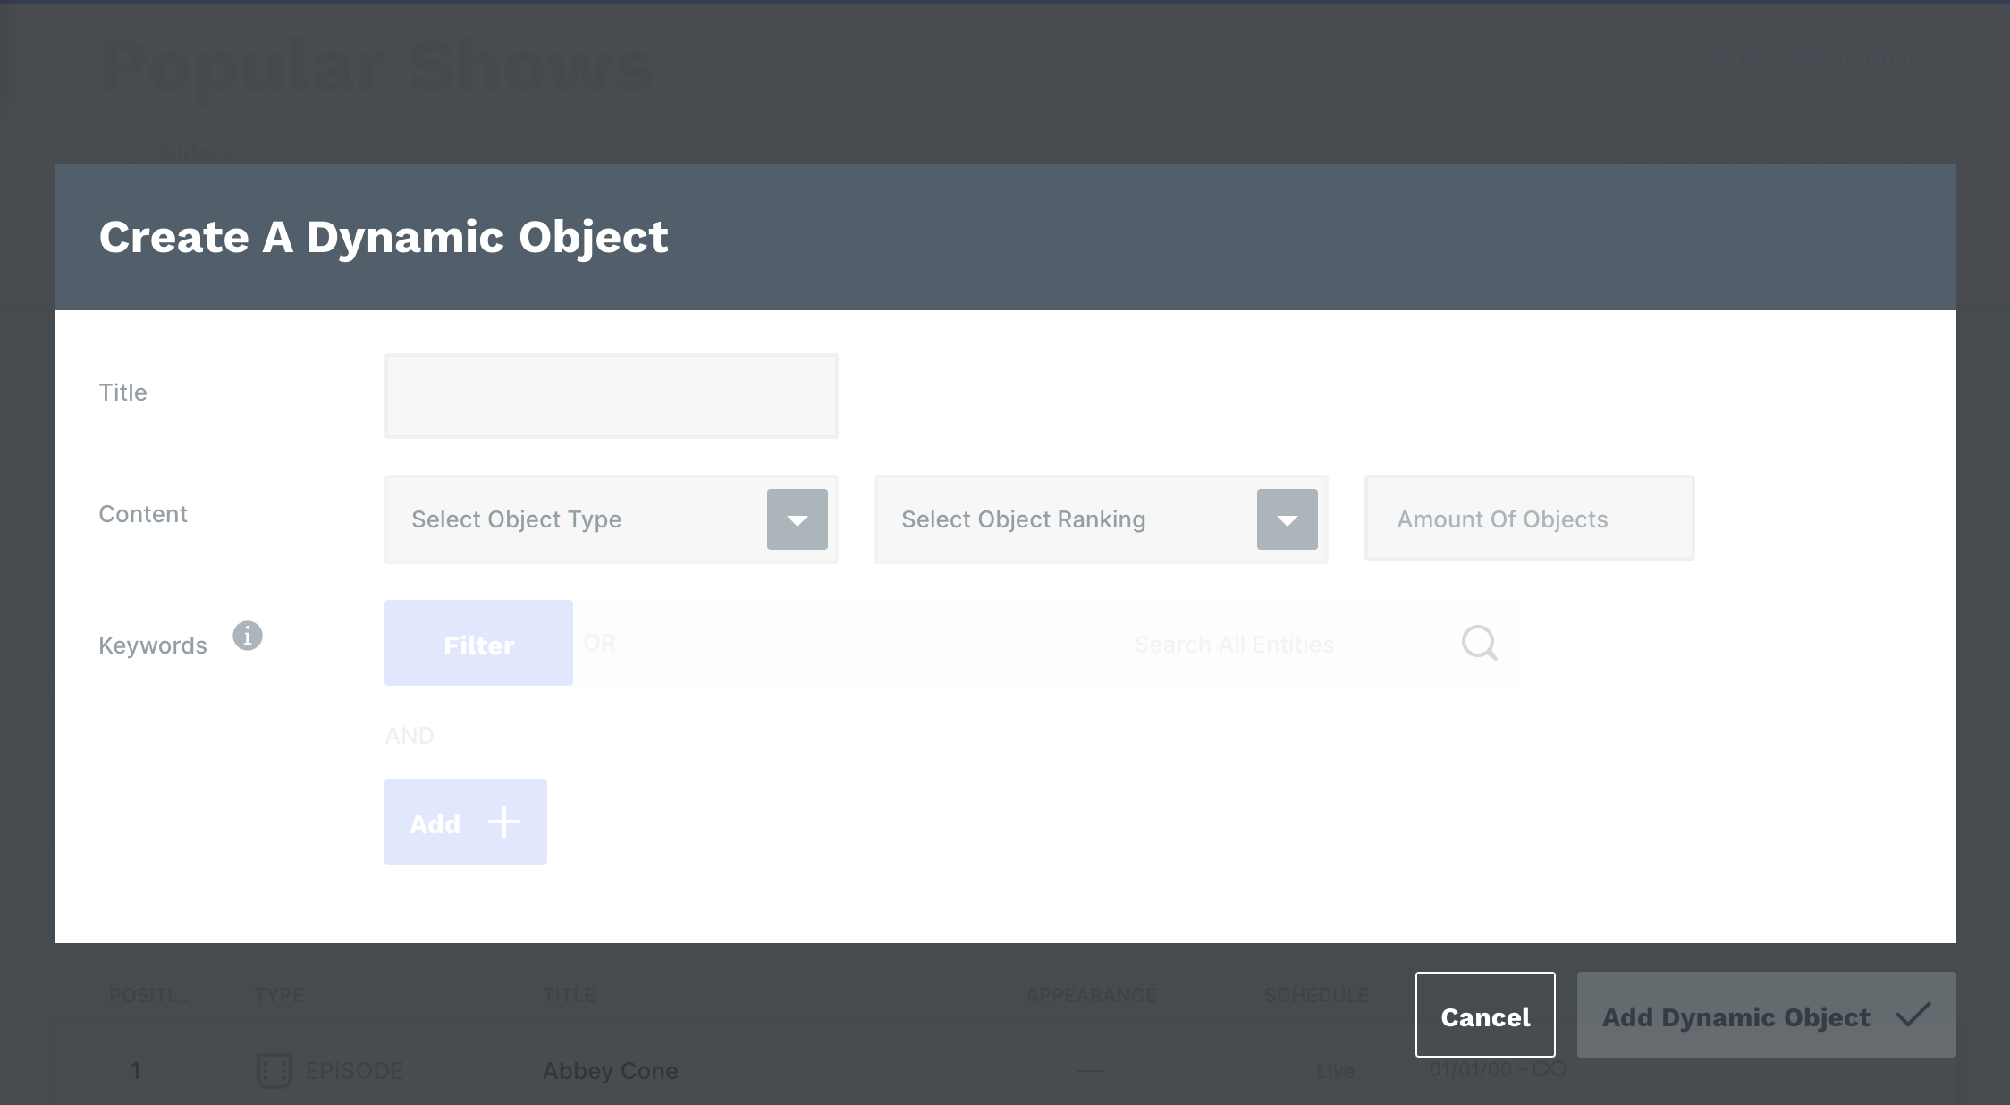
Task: Click the APPEARANCE column header
Action: (1090, 995)
